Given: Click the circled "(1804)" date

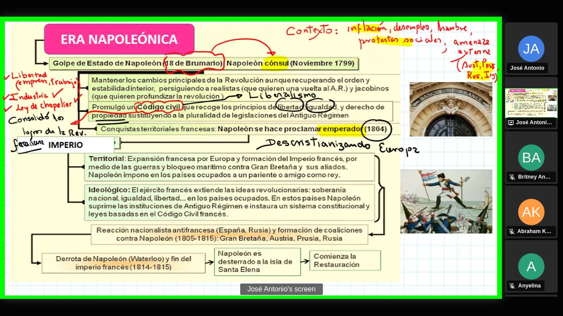Looking at the screenshot, I should coord(376,129).
